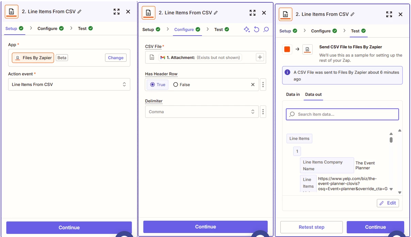411x237 pixels.
Task: Close the Setup panel with the X
Action: pos(128,12)
